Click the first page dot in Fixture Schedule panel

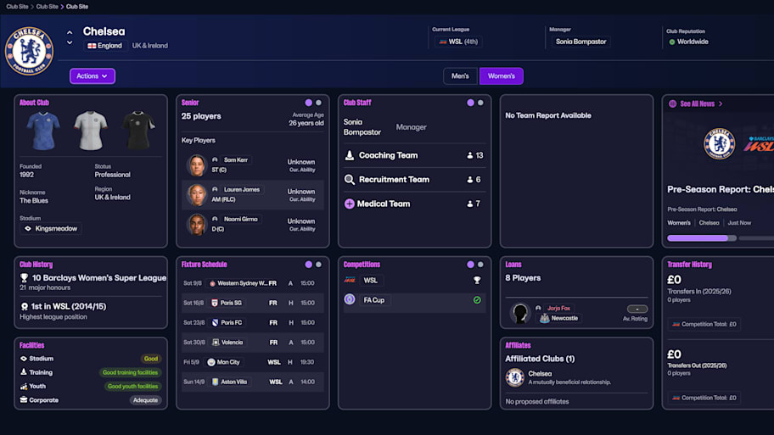(309, 265)
